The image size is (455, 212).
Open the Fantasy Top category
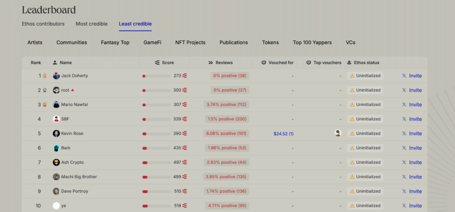tap(115, 42)
